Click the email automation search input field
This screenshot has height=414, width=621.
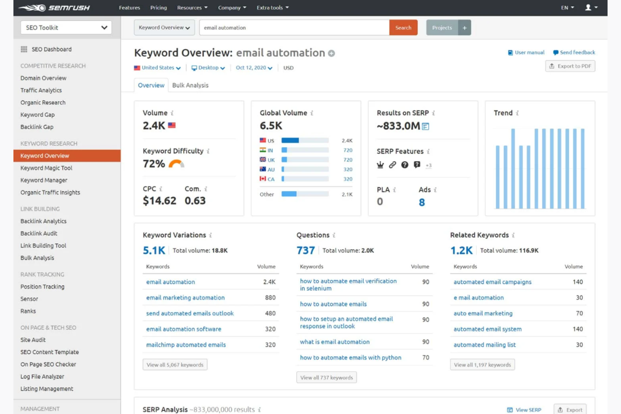coord(294,28)
